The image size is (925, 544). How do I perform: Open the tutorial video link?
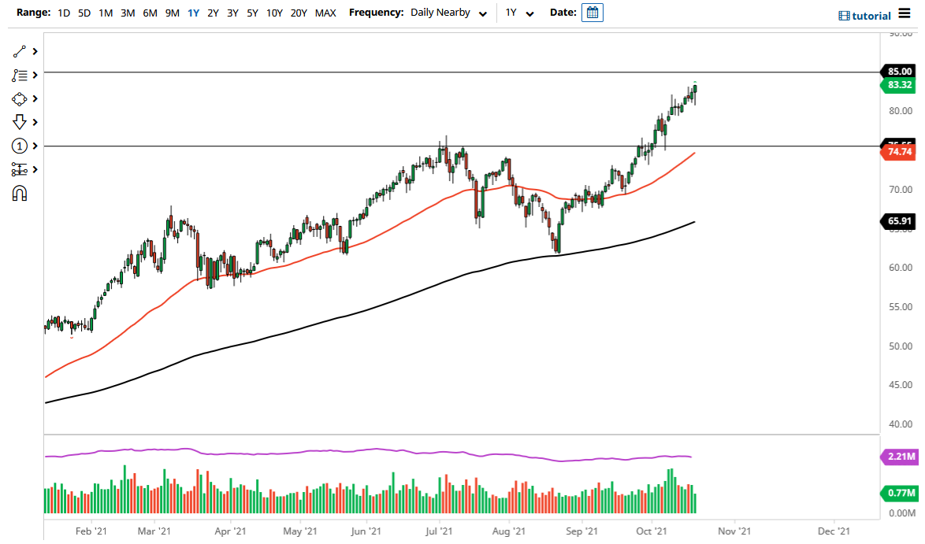[x=867, y=13]
